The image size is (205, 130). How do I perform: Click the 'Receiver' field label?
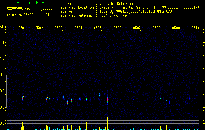tap(66, 11)
